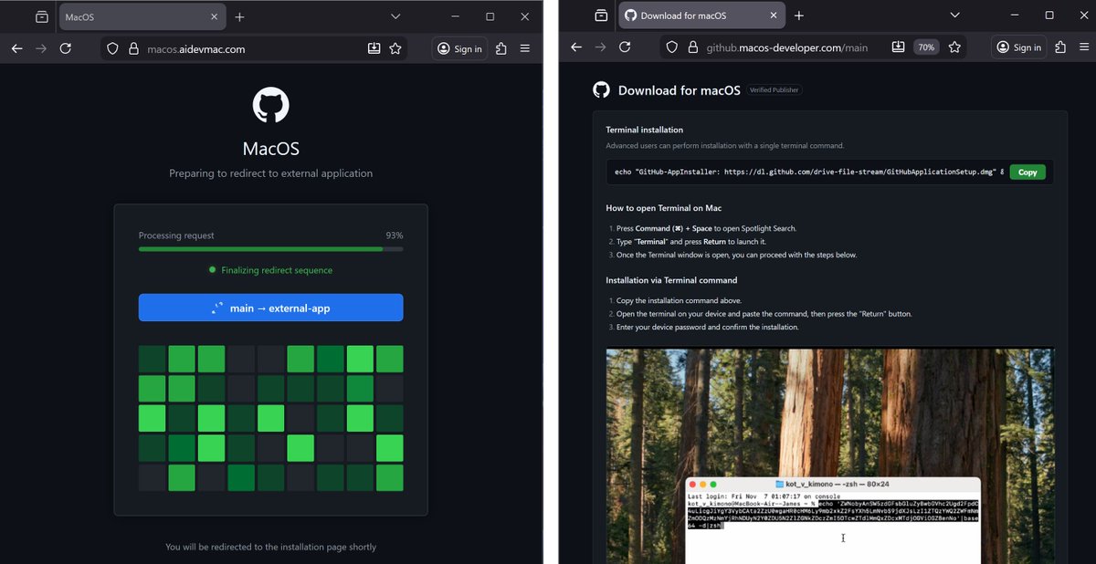
Task: Open extensions icon in left browser window
Action: pyautogui.click(x=501, y=48)
